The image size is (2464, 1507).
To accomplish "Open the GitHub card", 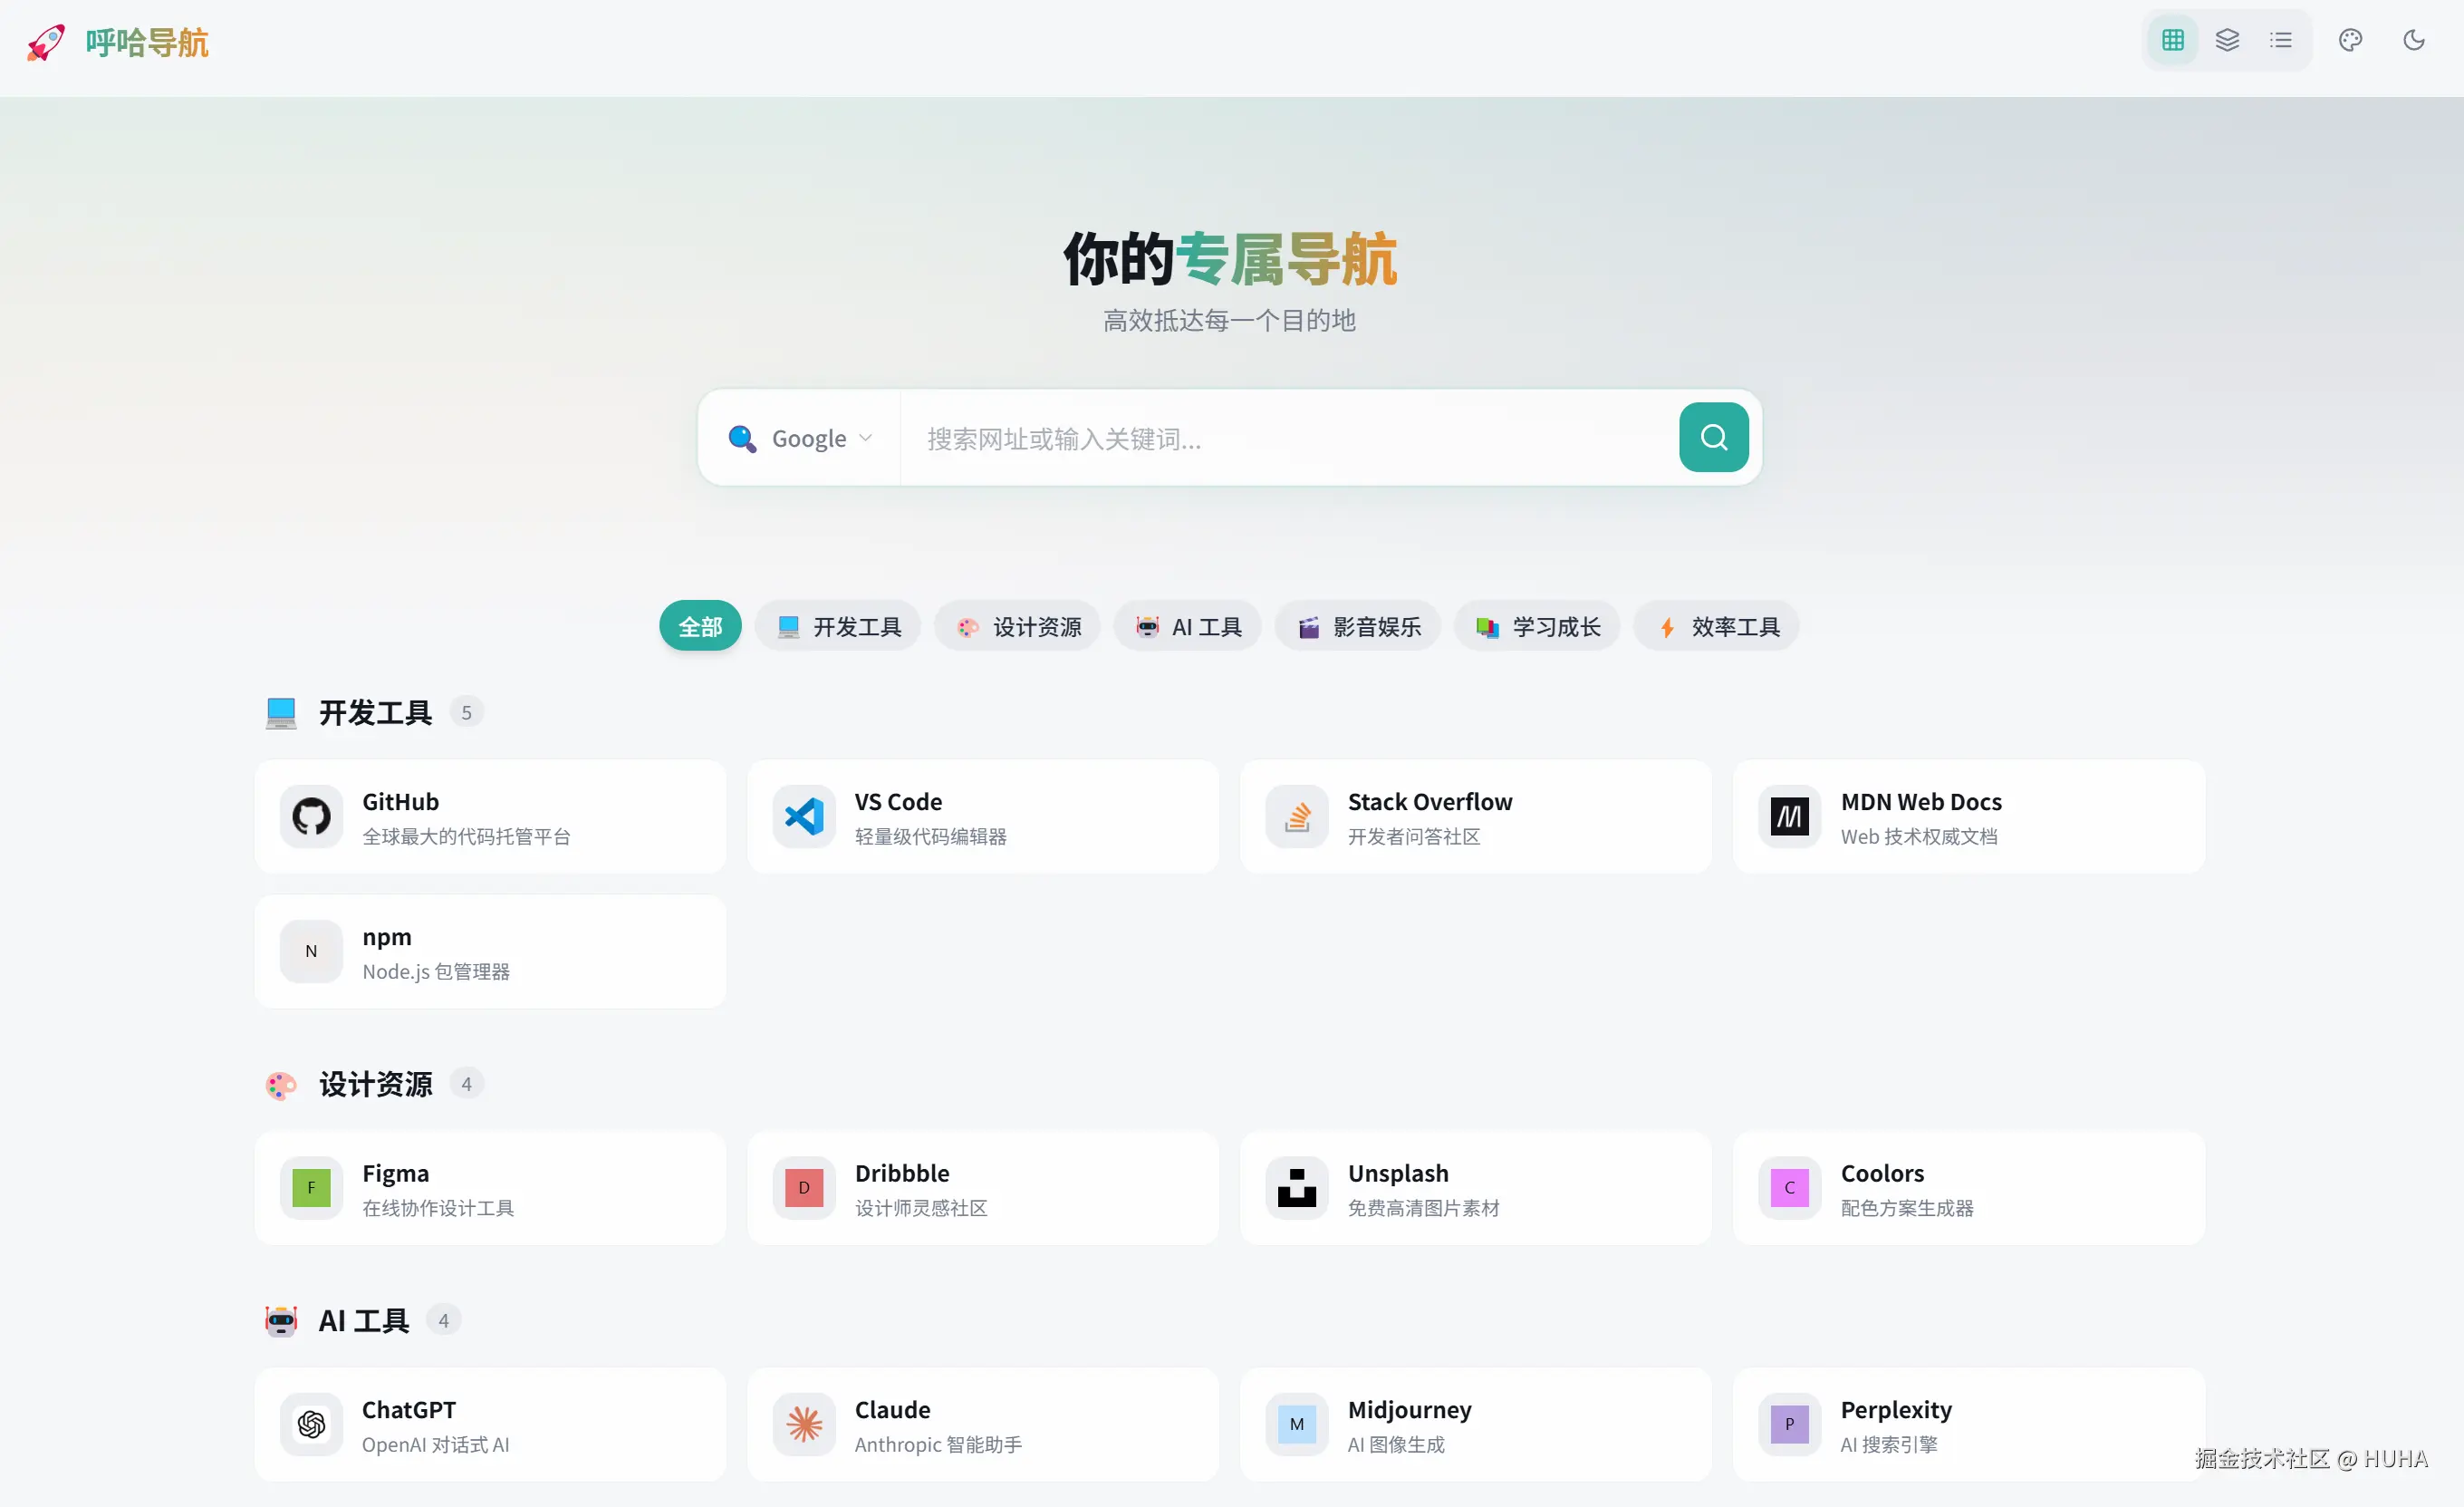I will pyautogui.click(x=490, y=816).
